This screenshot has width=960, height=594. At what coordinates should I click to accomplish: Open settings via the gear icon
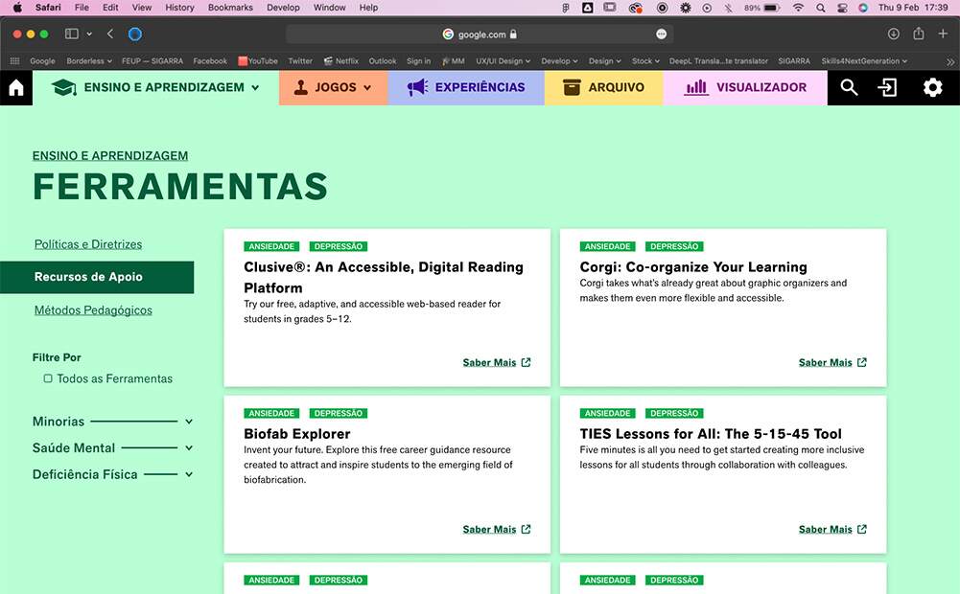coord(932,88)
